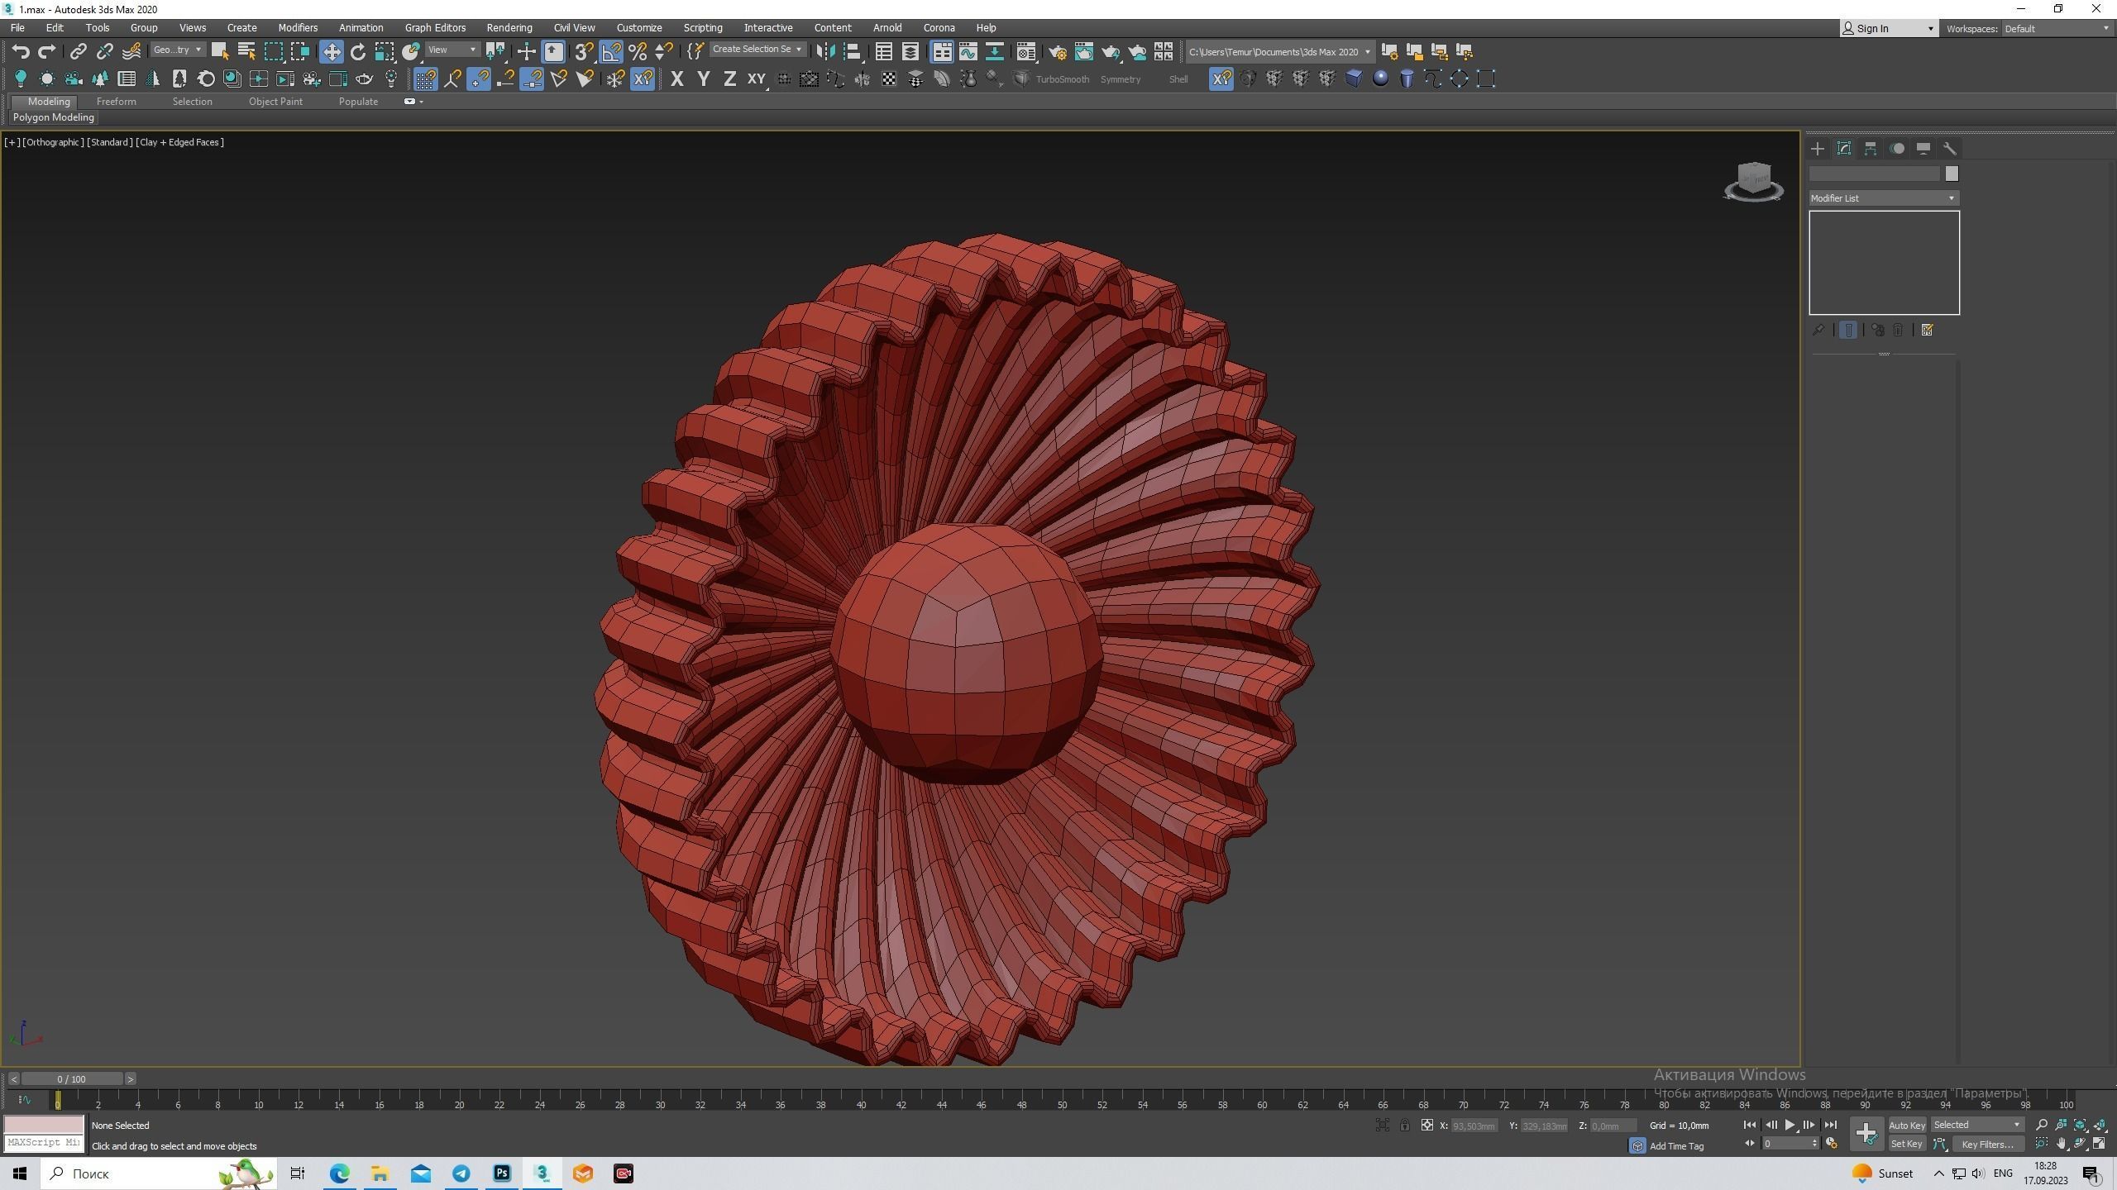Open the View reference coordinate dropdown
The width and height of the screenshot is (2117, 1190).
point(452,50)
